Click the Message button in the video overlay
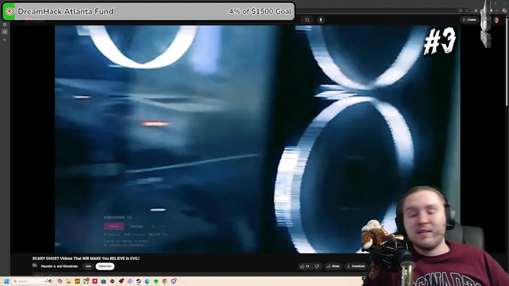Viewport: 509px width, 286px height. pos(137,226)
